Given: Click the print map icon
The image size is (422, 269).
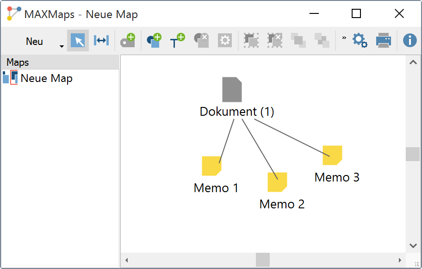Looking at the screenshot, I should tap(383, 40).
